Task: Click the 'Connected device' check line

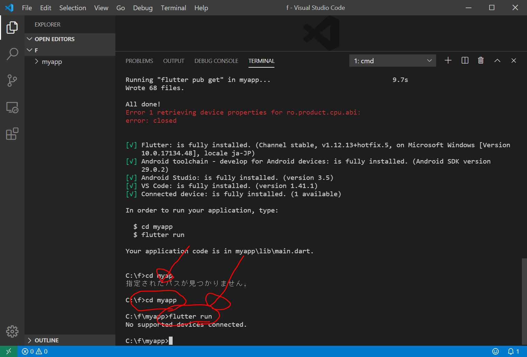Action: click(233, 194)
